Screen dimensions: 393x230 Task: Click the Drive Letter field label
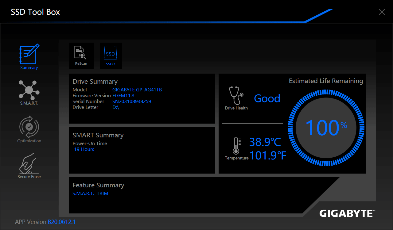pyautogui.click(x=85, y=107)
